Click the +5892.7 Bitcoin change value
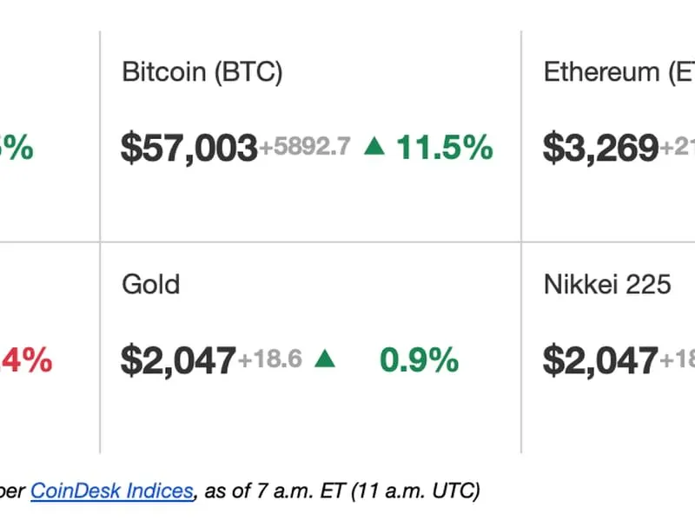The height and width of the screenshot is (521, 695). (304, 148)
